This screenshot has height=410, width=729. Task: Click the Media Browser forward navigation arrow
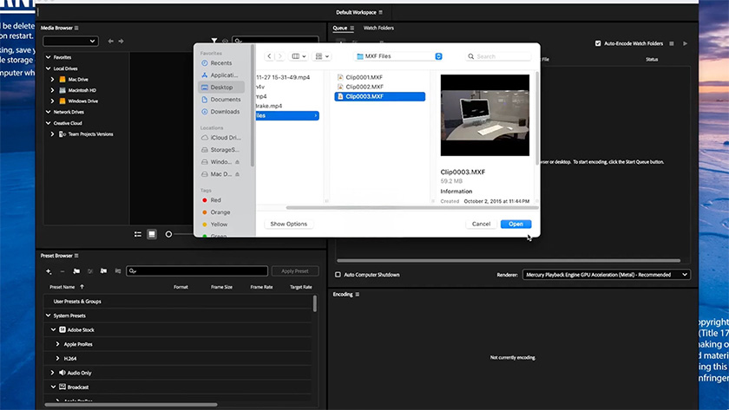click(121, 41)
